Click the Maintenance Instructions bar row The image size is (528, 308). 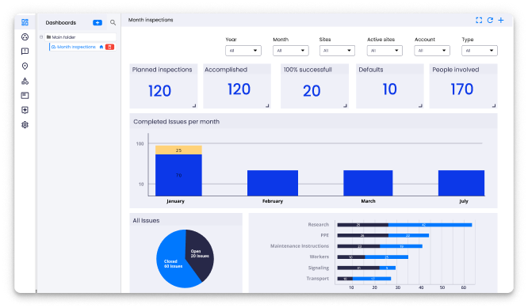click(x=380, y=246)
